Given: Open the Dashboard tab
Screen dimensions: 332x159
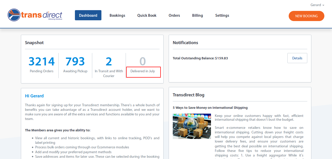Looking at the screenshot, I should point(88,15).
